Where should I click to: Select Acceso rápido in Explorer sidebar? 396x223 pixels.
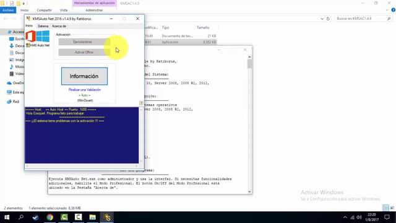16,32
